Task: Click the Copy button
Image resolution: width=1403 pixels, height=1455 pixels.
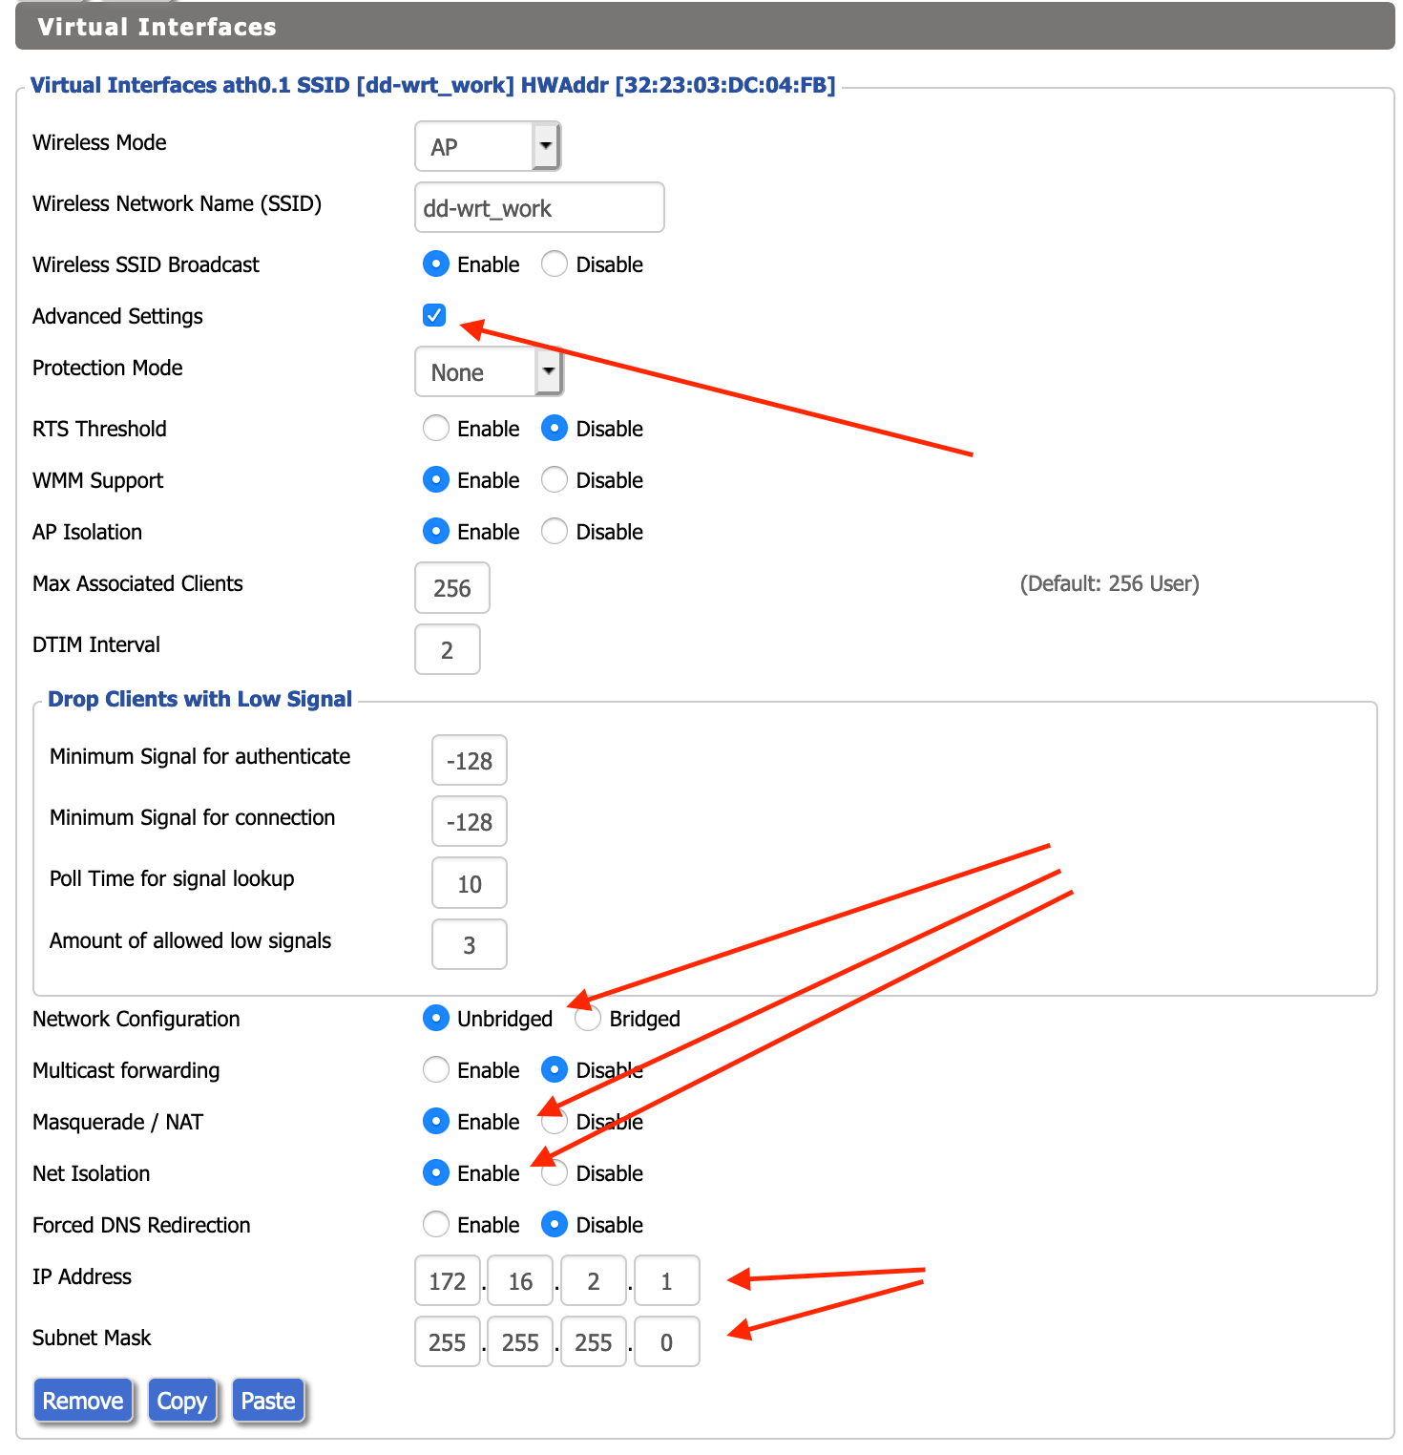Action: [182, 1400]
